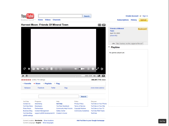
Task: Click Show locations link
Action: tap(49, 120)
